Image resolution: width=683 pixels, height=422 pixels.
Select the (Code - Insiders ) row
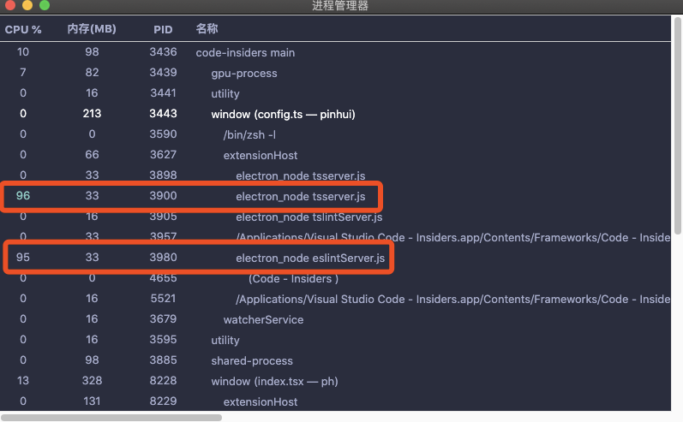point(335,278)
